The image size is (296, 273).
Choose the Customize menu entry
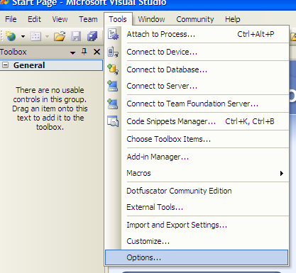tap(197, 241)
